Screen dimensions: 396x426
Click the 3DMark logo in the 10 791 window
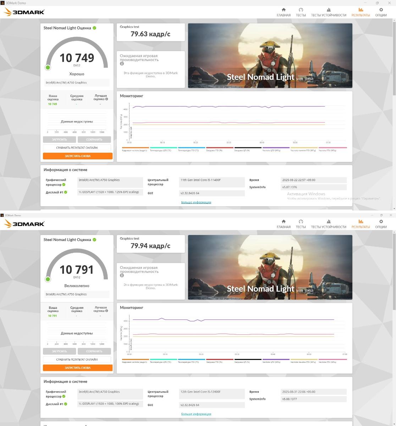24,224
